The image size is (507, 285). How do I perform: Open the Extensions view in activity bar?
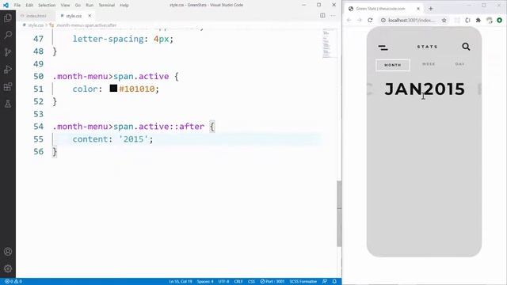click(x=8, y=86)
